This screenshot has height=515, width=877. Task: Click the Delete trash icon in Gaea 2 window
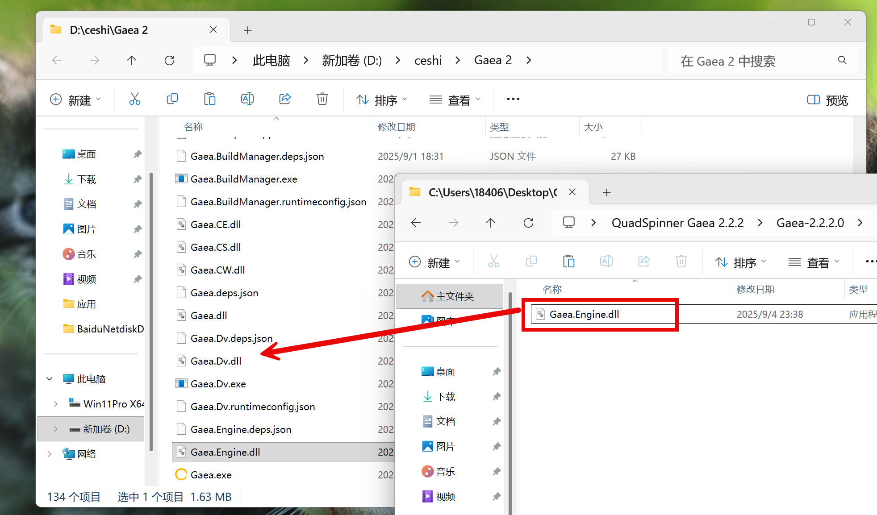(x=322, y=99)
